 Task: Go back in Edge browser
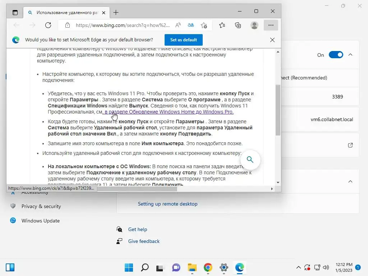[x=17, y=25]
